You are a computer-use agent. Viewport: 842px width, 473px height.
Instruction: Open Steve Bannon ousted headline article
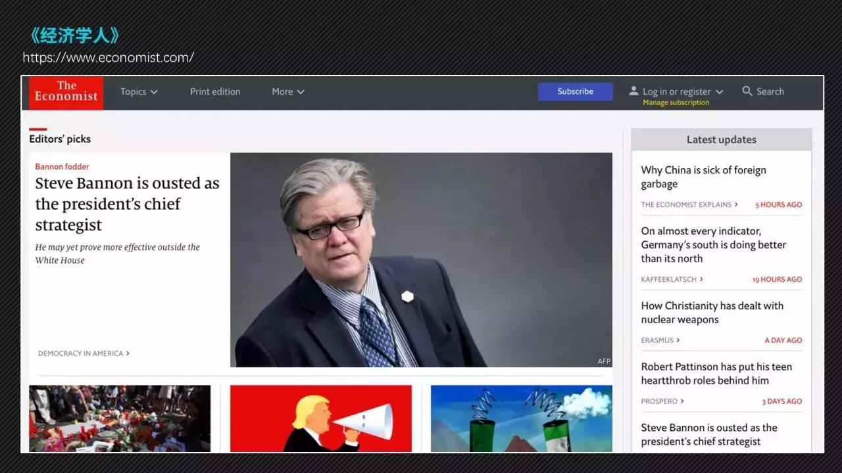point(127,204)
